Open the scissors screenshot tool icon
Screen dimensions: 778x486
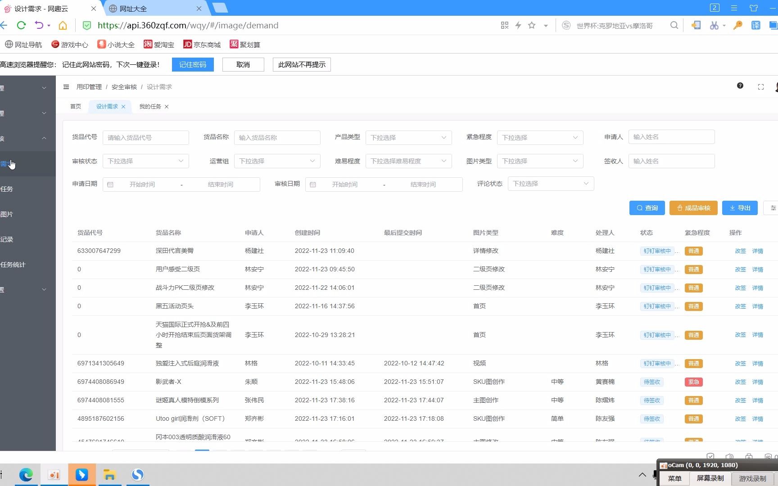(x=714, y=25)
